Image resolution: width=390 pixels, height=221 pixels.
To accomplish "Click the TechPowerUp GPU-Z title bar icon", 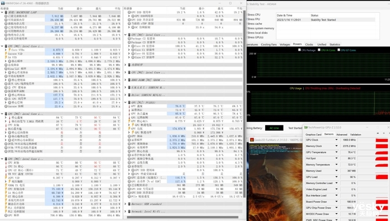I will (x=306, y=127).
